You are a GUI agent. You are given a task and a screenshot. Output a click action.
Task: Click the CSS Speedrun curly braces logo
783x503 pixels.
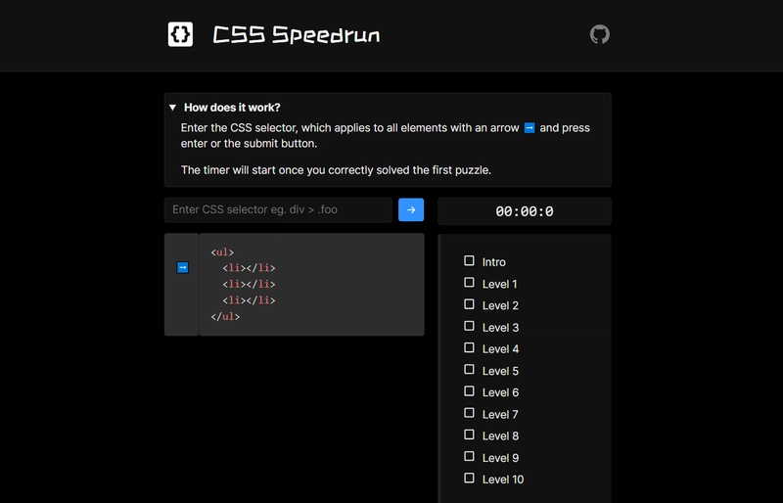tap(180, 34)
